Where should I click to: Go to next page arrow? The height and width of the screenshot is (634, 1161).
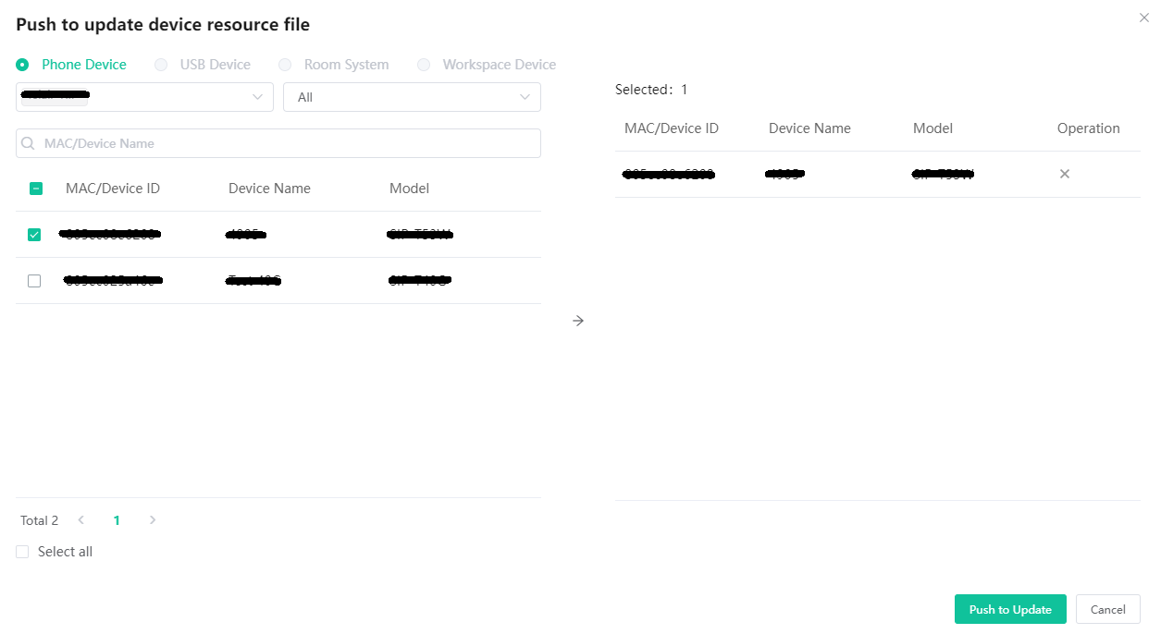(153, 520)
